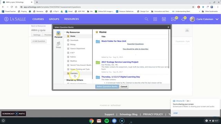
Task: Open the GROUPS menu
Action: click(x=54, y=19)
